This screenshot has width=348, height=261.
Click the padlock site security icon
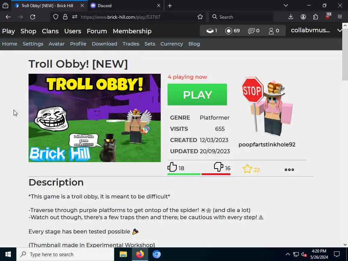click(65, 17)
